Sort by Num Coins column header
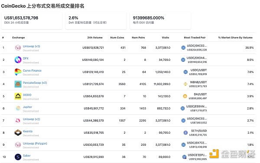The width and height of the screenshot is (260, 163). [117, 38]
